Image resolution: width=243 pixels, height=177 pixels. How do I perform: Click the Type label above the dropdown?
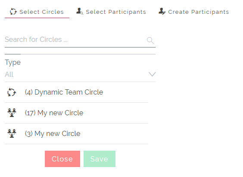[12, 63]
